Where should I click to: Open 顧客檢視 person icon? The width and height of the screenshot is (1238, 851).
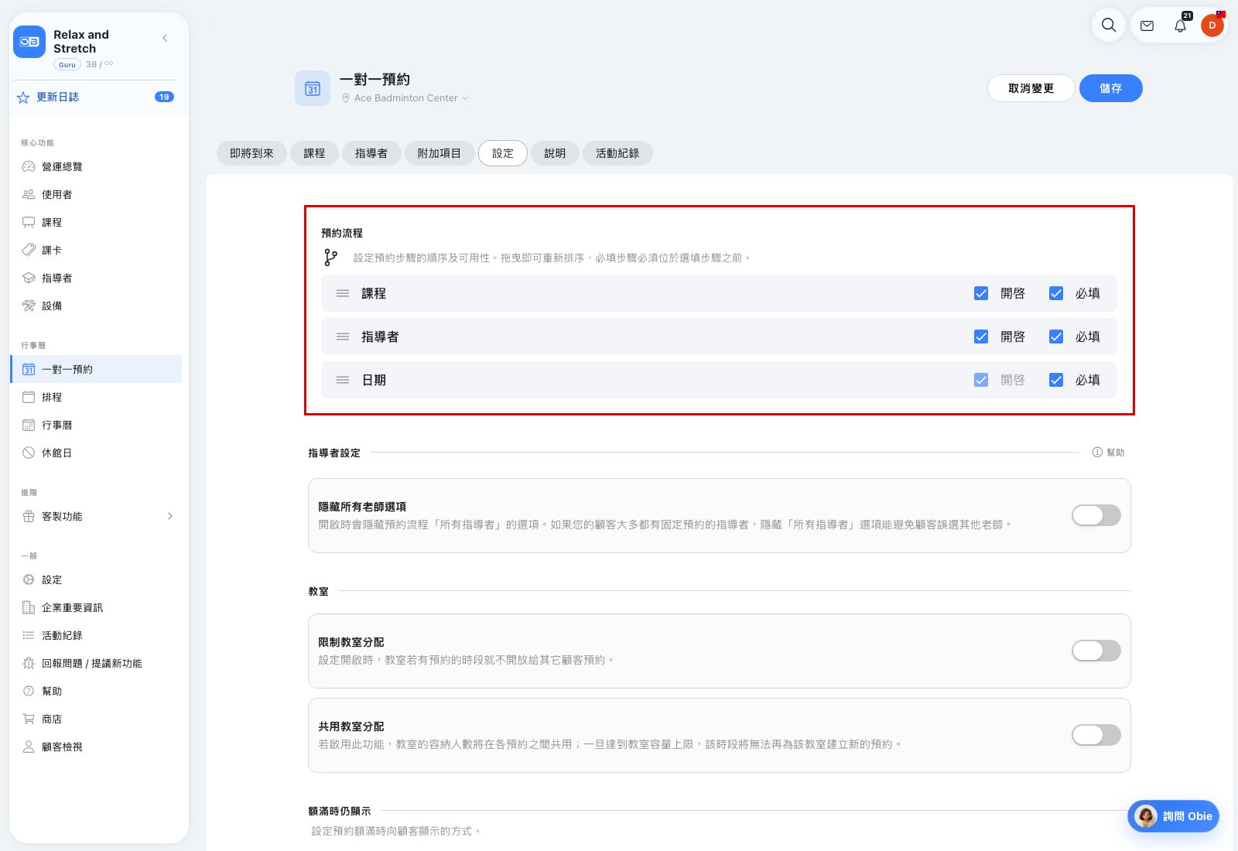tap(29, 747)
